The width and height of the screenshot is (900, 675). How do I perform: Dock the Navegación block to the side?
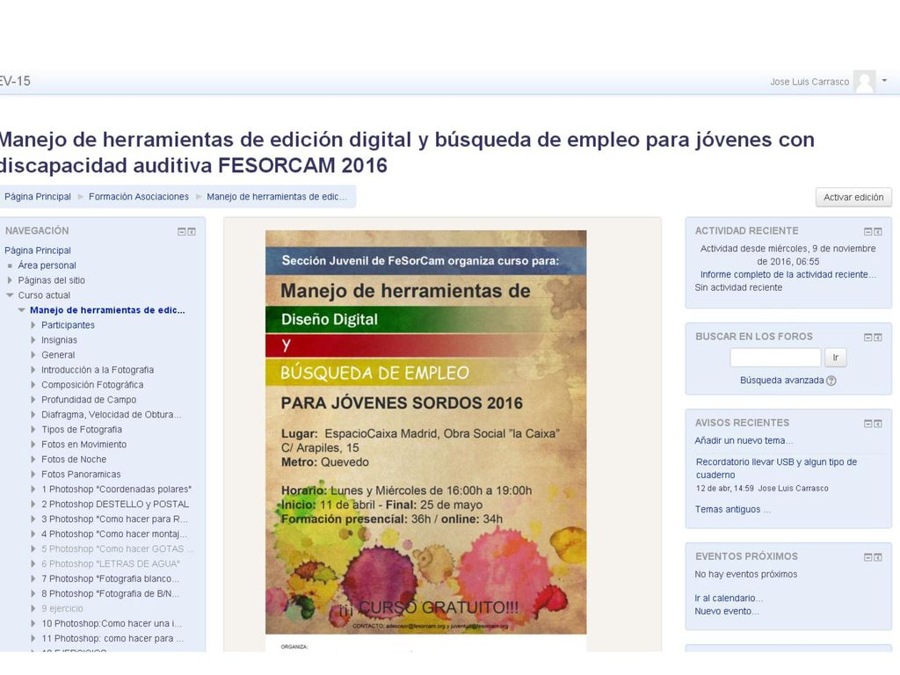[x=192, y=231]
